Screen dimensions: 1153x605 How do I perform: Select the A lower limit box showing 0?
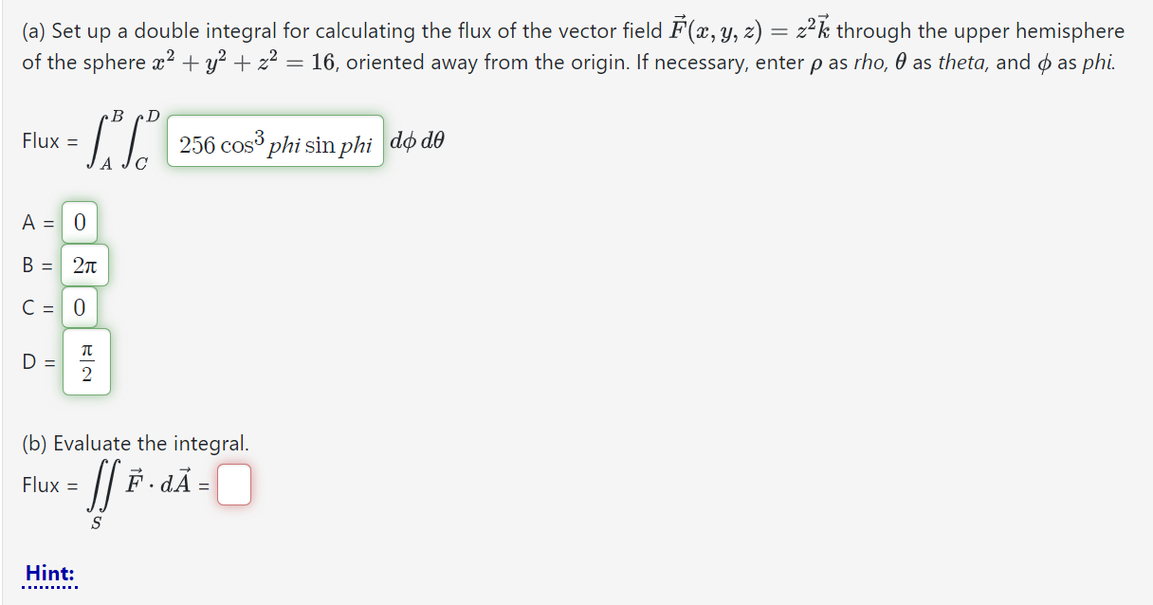[x=80, y=221]
